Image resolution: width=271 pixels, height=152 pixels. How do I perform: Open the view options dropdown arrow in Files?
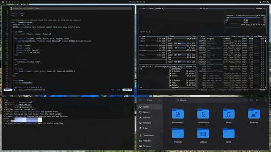pos(261,100)
